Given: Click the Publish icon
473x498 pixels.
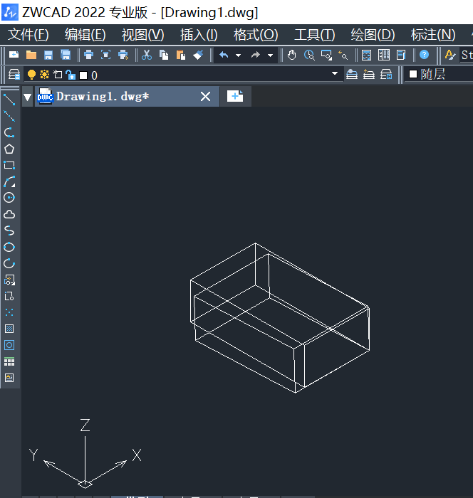Looking at the screenshot, I should [x=123, y=55].
